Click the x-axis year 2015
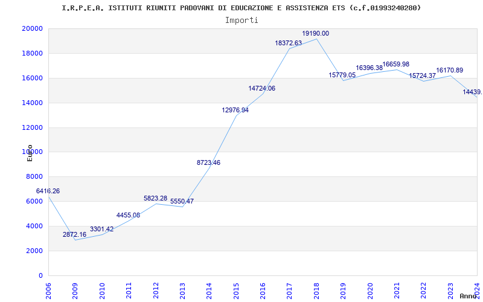 tap(236, 291)
